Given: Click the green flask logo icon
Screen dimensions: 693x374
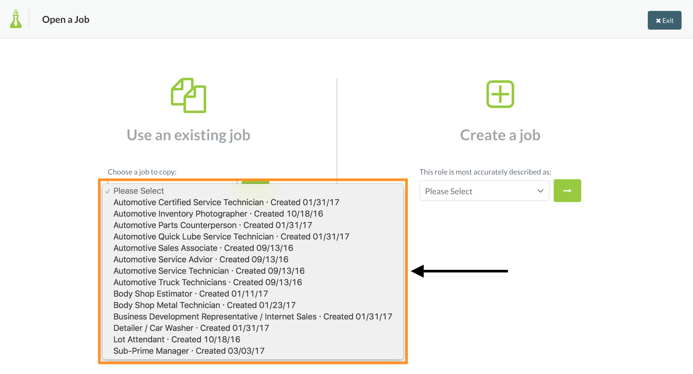Looking at the screenshot, I should coord(16,19).
